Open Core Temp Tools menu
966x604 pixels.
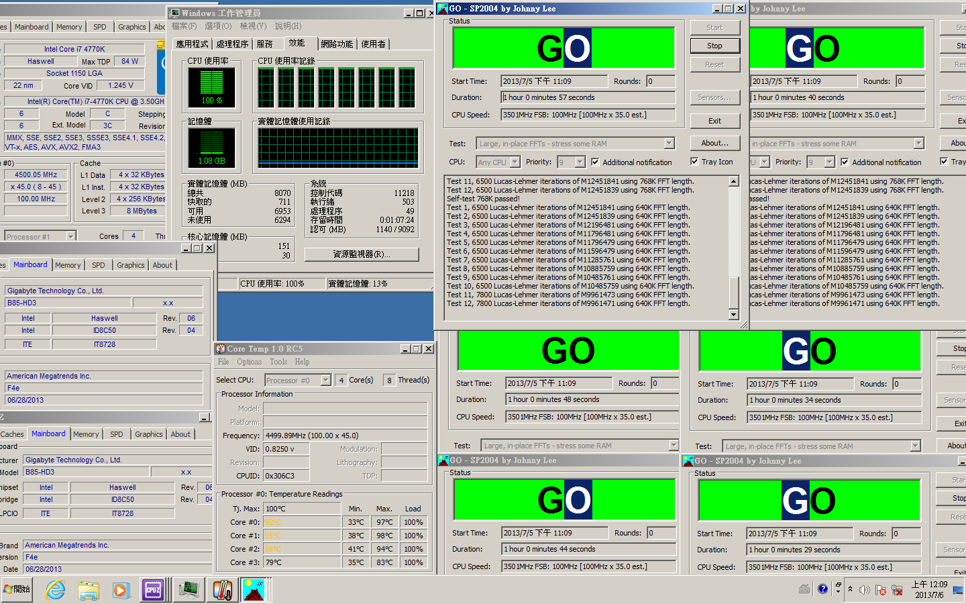click(x=278, y=362)
